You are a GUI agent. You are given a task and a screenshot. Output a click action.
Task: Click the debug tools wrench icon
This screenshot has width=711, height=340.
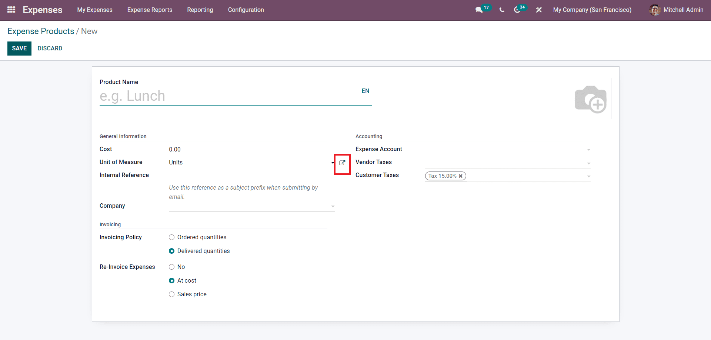539,10
